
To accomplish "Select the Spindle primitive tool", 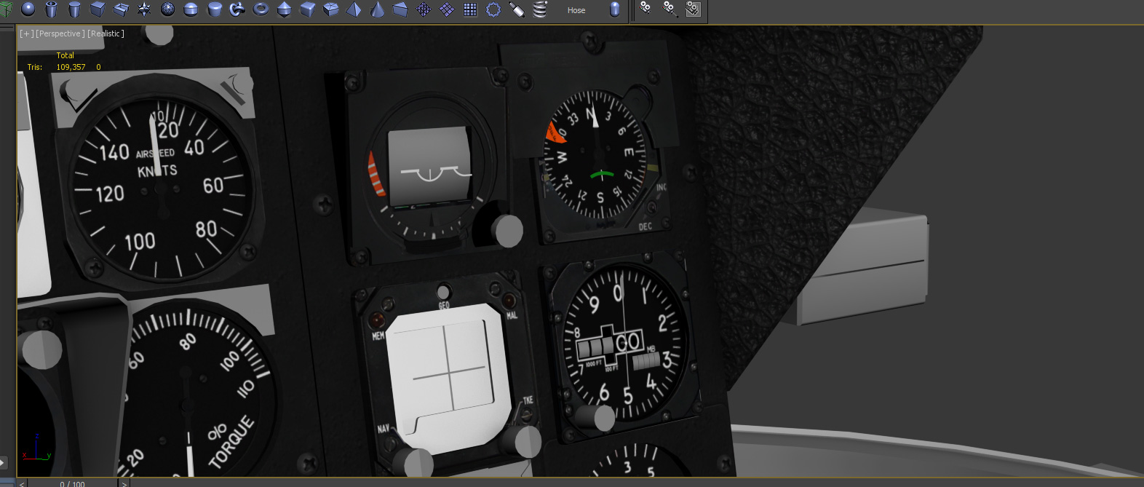I will click(x=284, y=9).
